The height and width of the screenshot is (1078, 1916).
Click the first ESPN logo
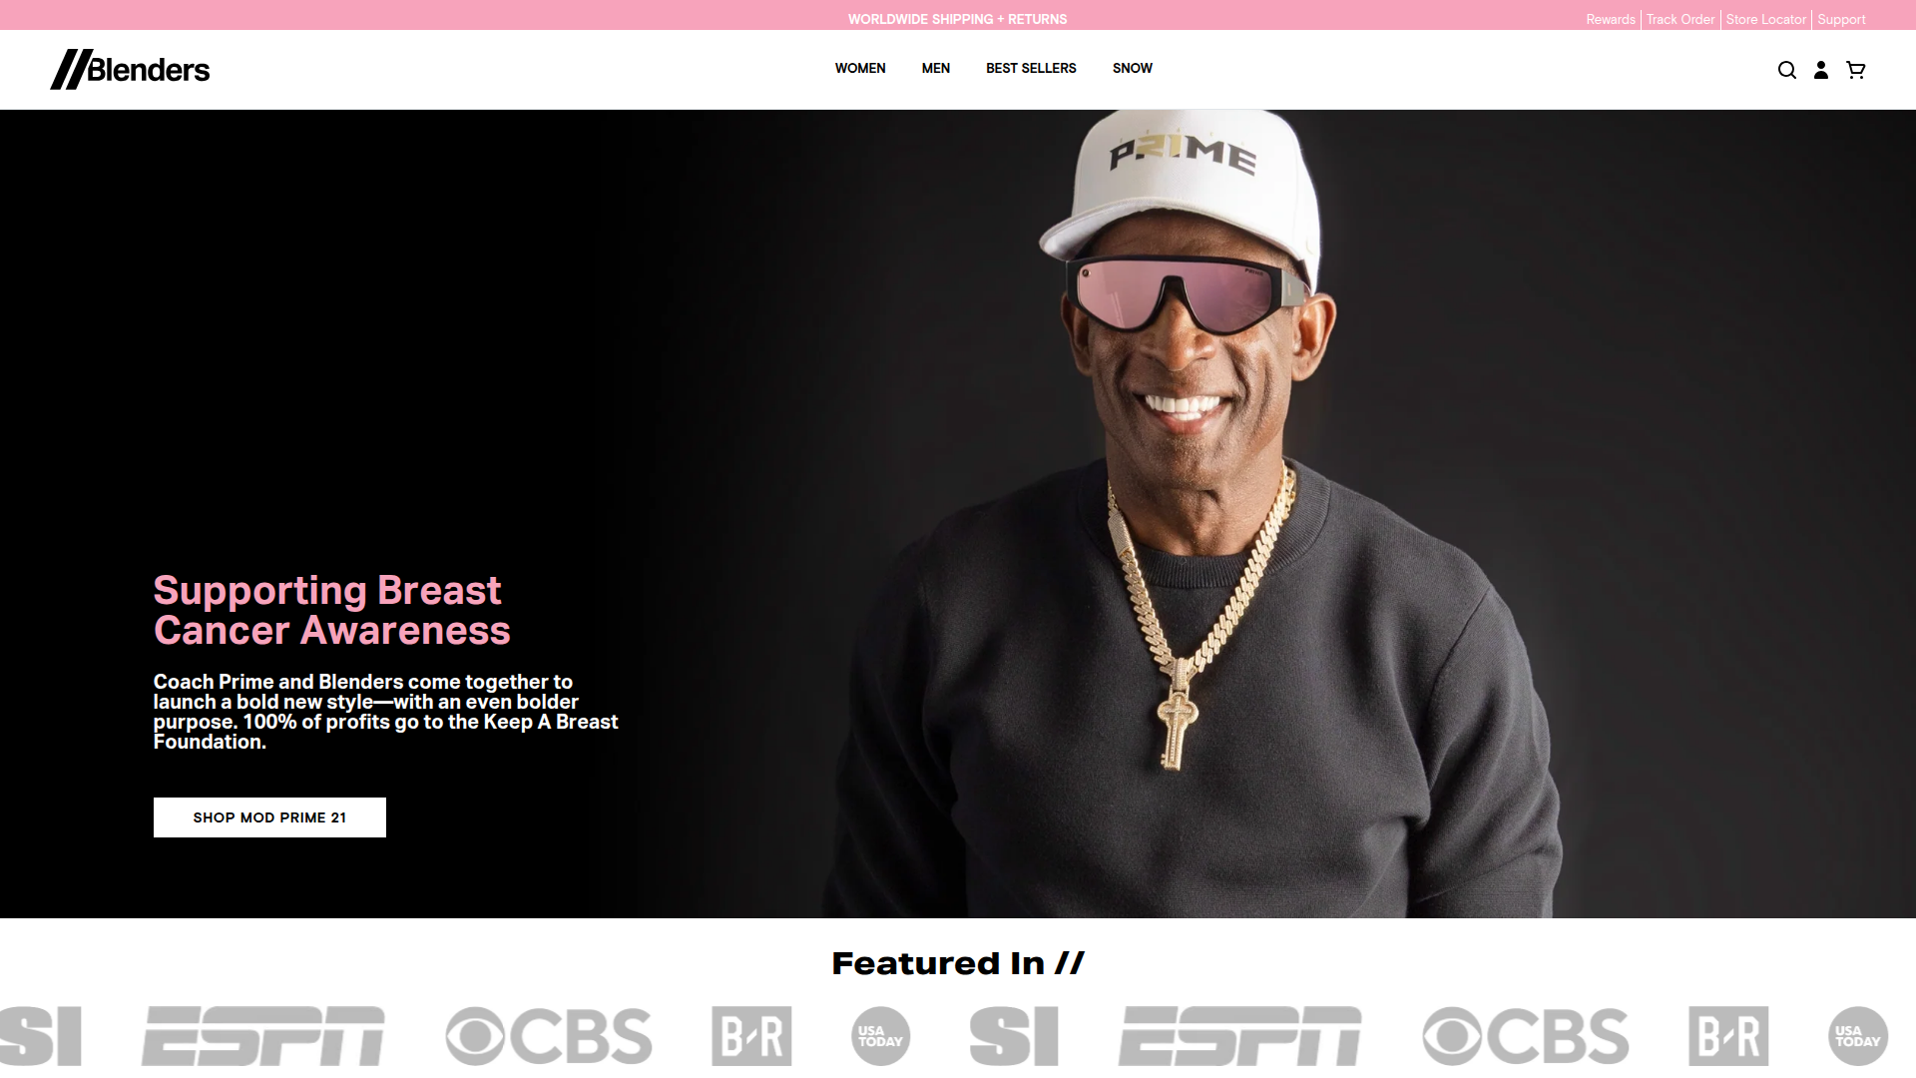click(262, 1036)
